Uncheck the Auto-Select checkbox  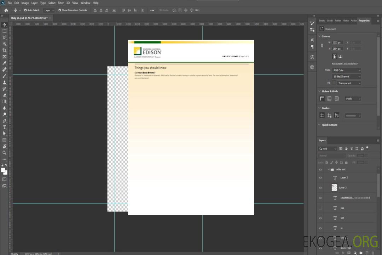click(x=25, y=10)
